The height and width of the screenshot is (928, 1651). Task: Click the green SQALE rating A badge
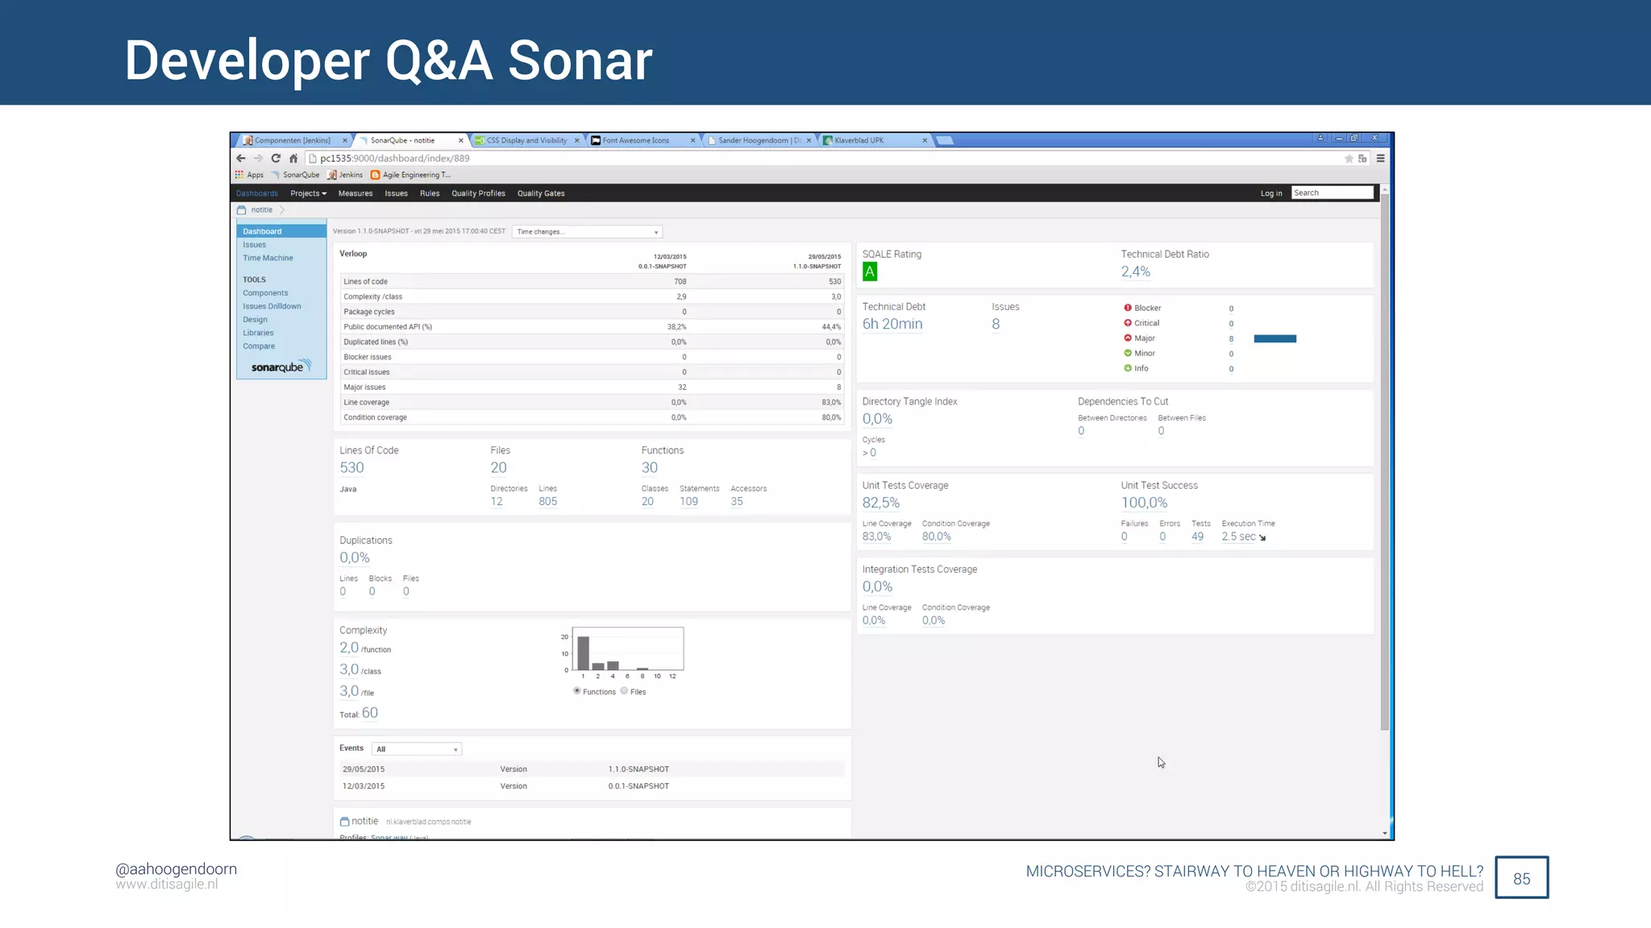[870, 272]
